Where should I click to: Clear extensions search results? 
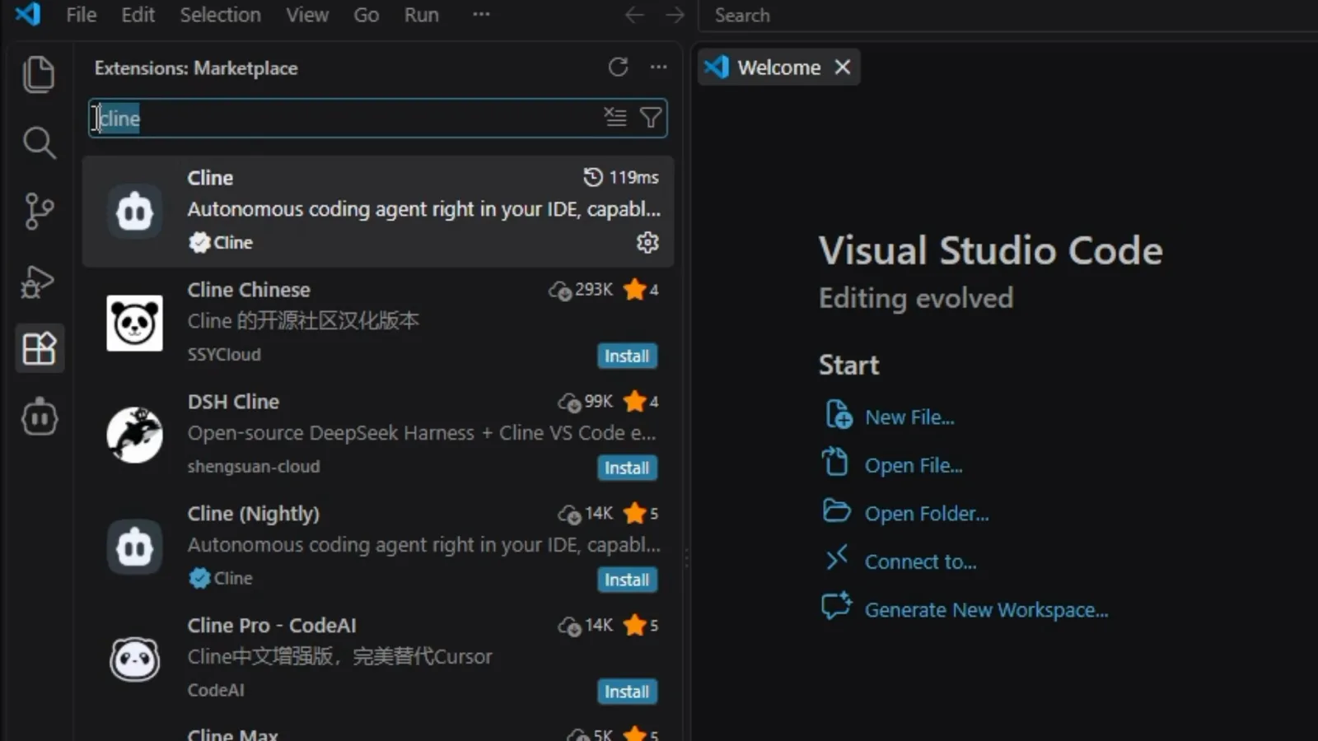pos(615,118)
